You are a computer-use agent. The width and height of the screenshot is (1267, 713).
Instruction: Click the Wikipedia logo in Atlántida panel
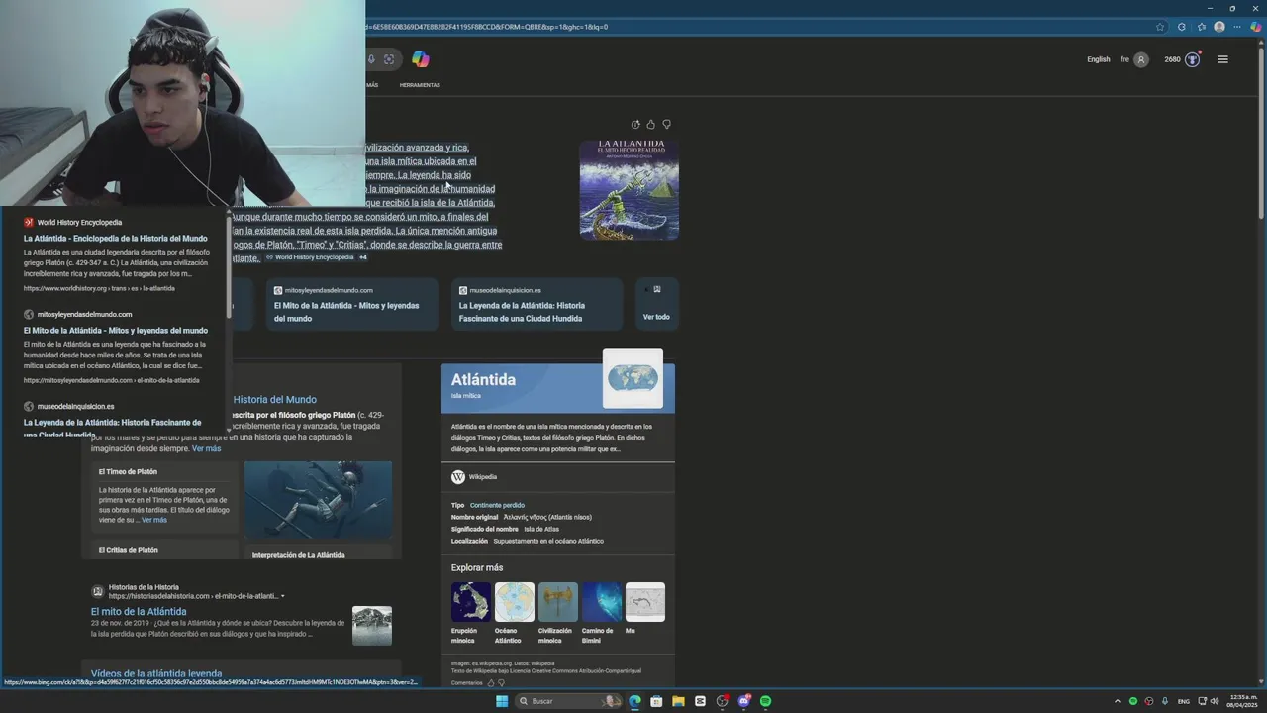point(458,477)
